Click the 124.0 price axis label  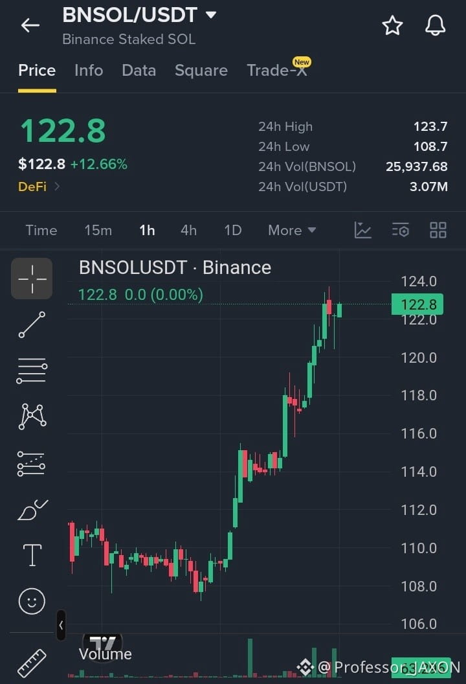pyautogui.click(x=419, y=281)
